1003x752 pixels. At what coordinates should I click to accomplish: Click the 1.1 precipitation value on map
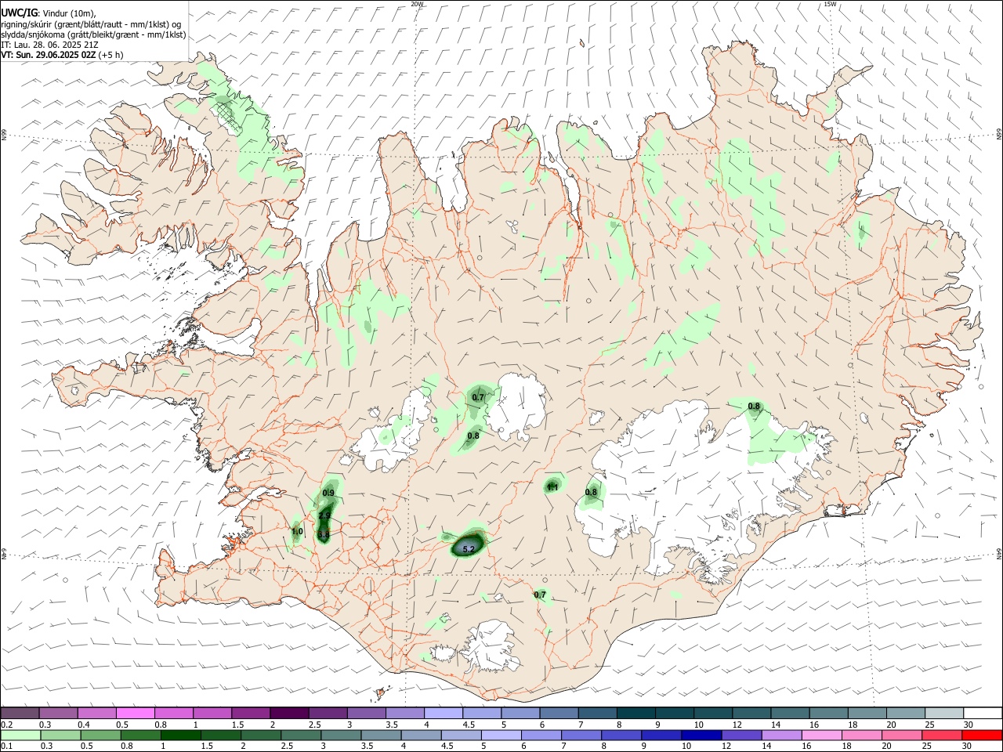tap(552, 487)
